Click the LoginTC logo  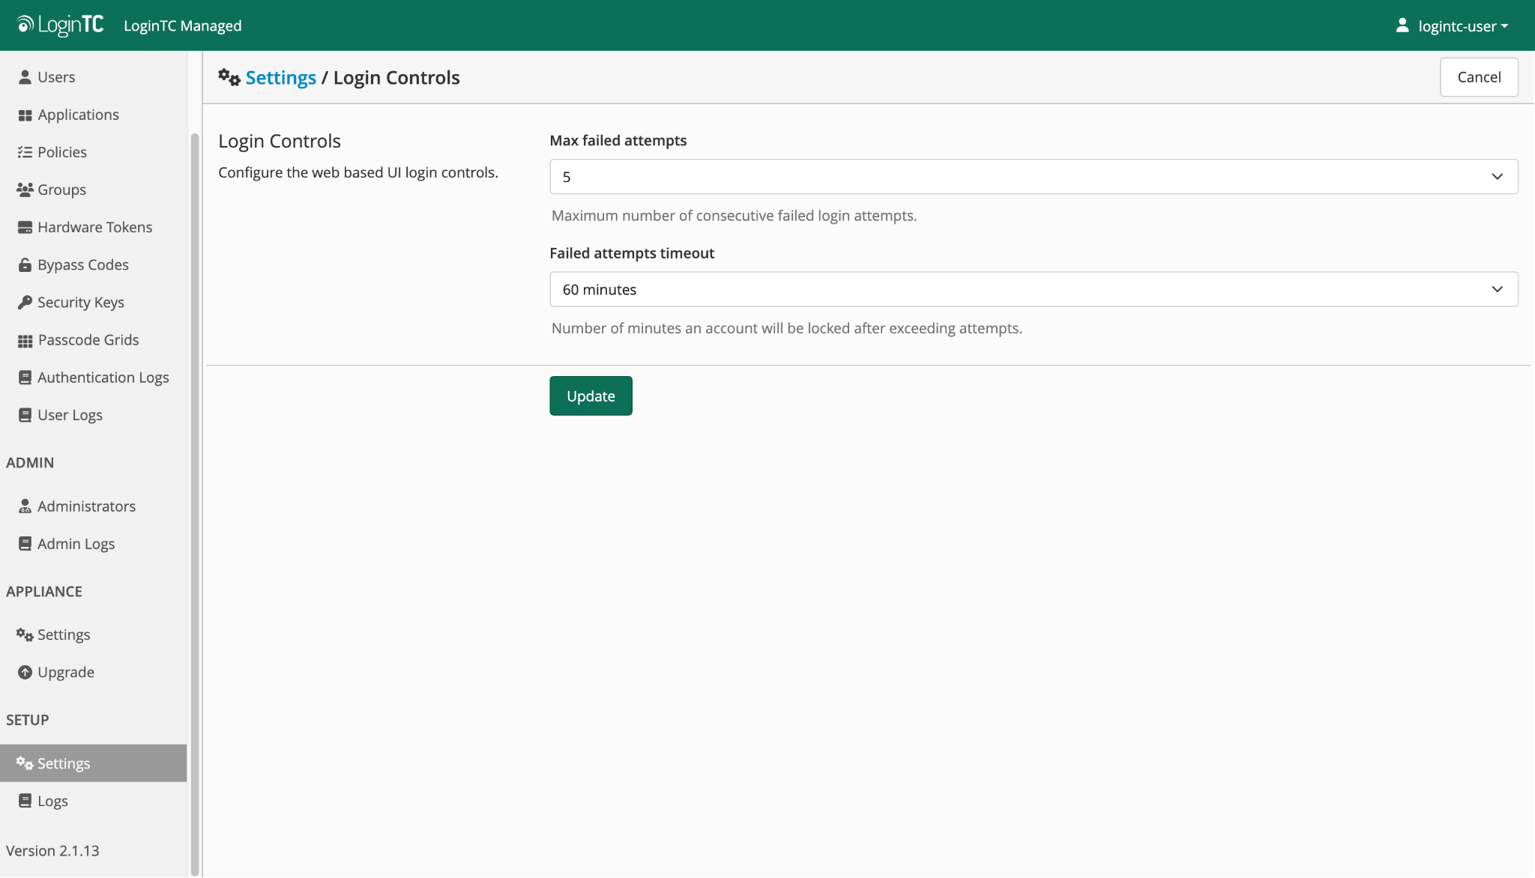pos(60,25)
